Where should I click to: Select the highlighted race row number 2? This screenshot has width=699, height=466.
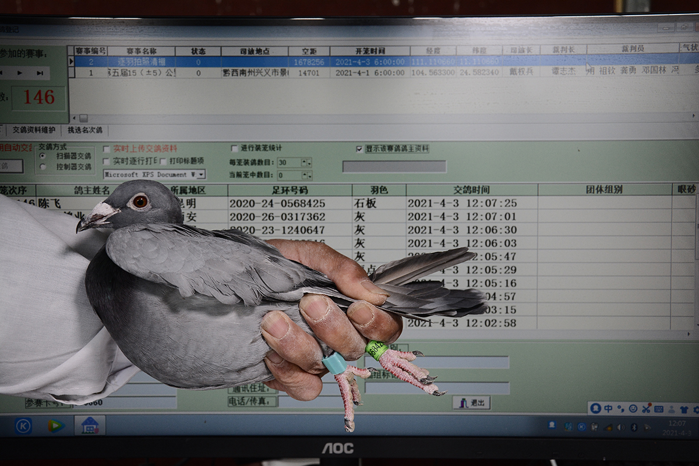(383, 61)
